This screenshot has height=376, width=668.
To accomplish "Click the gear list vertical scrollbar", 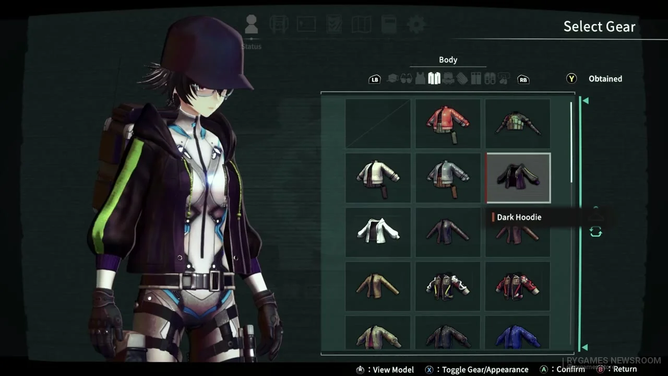I will tap(571, 142).
